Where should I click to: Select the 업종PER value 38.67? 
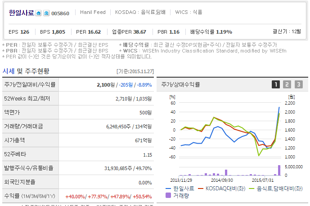click(139, 32)
